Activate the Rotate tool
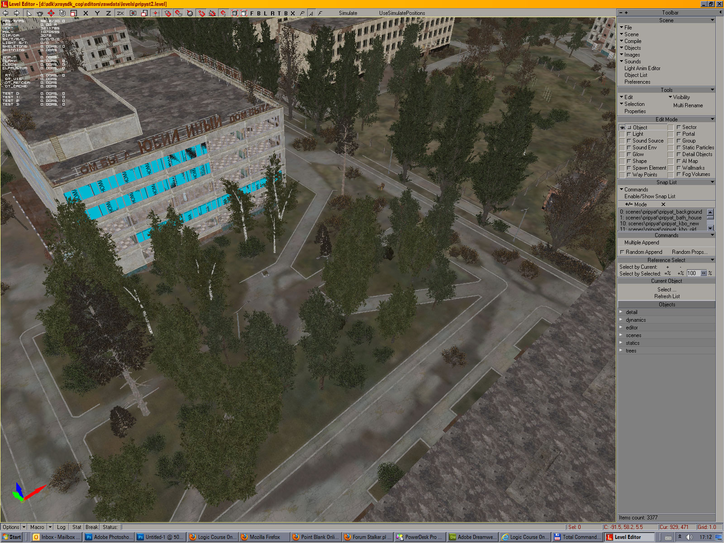 tap(62, 13)
